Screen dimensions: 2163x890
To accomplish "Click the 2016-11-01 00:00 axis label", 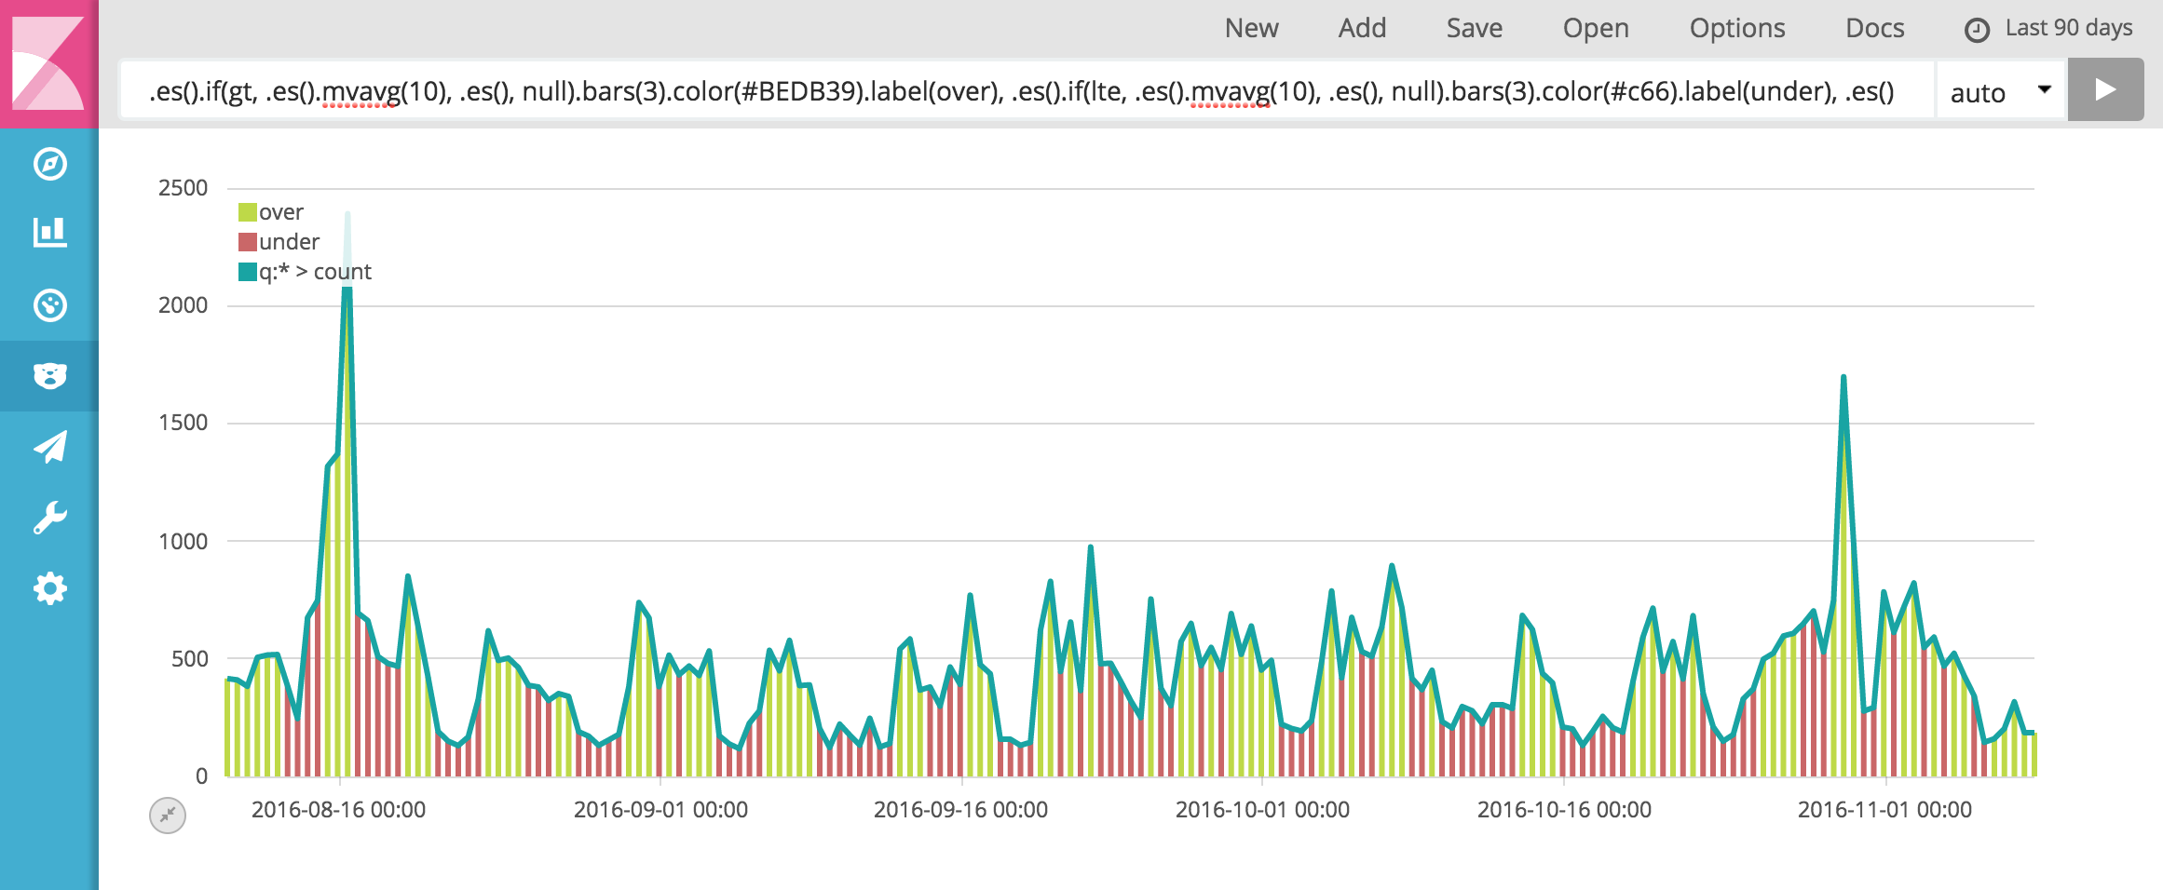I will [1884, 809].
